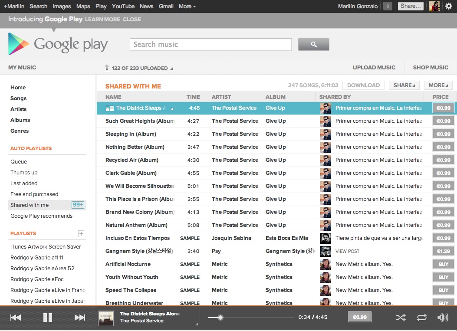Click the 99+ badge on Shared with me

click(x=78, y=205)
